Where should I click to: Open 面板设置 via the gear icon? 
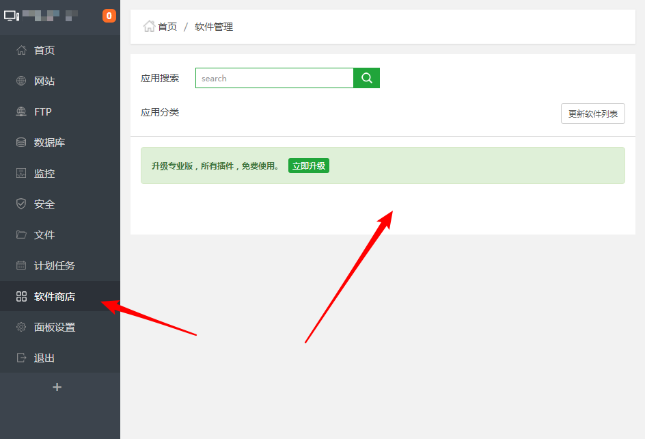(20, 327)
